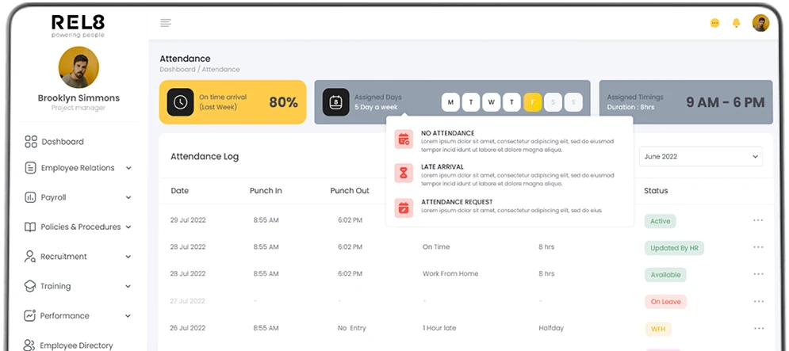
Task: Click the clock icon on arrival card
Action: [x=180, y=102]
